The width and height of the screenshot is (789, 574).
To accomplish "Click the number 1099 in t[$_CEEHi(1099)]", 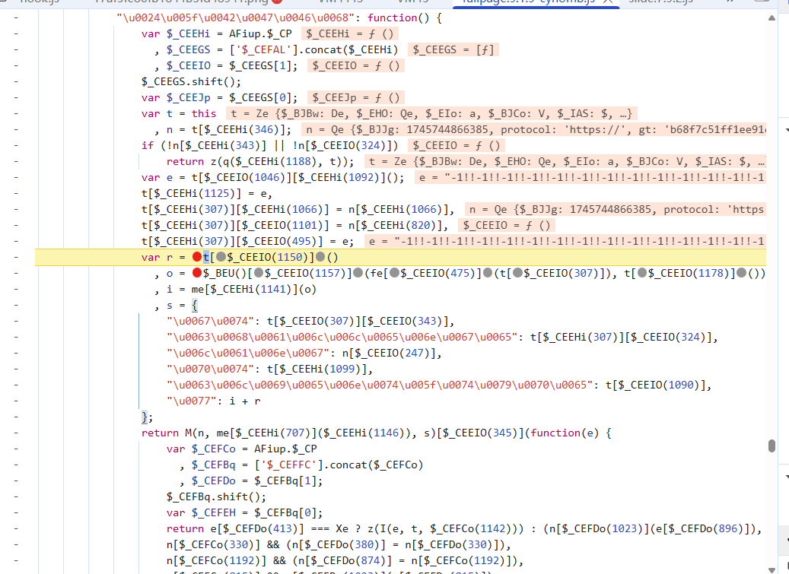I will coord(342,369).
